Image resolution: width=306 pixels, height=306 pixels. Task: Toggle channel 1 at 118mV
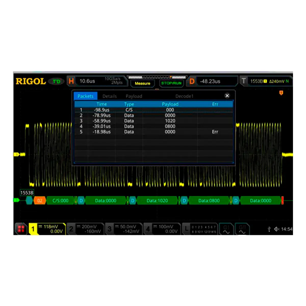point(47,229)
